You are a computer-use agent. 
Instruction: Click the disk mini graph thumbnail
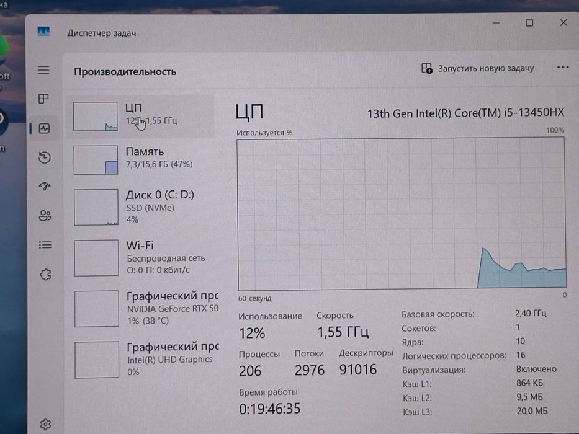96,207
